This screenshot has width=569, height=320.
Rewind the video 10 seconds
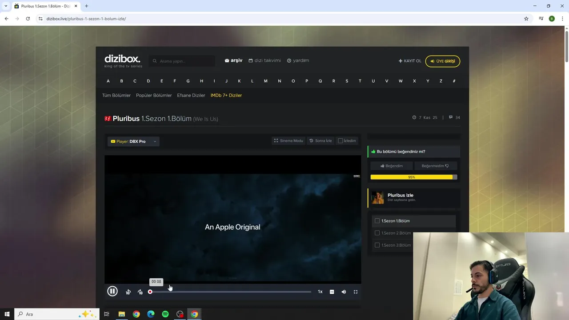(128, 292)
